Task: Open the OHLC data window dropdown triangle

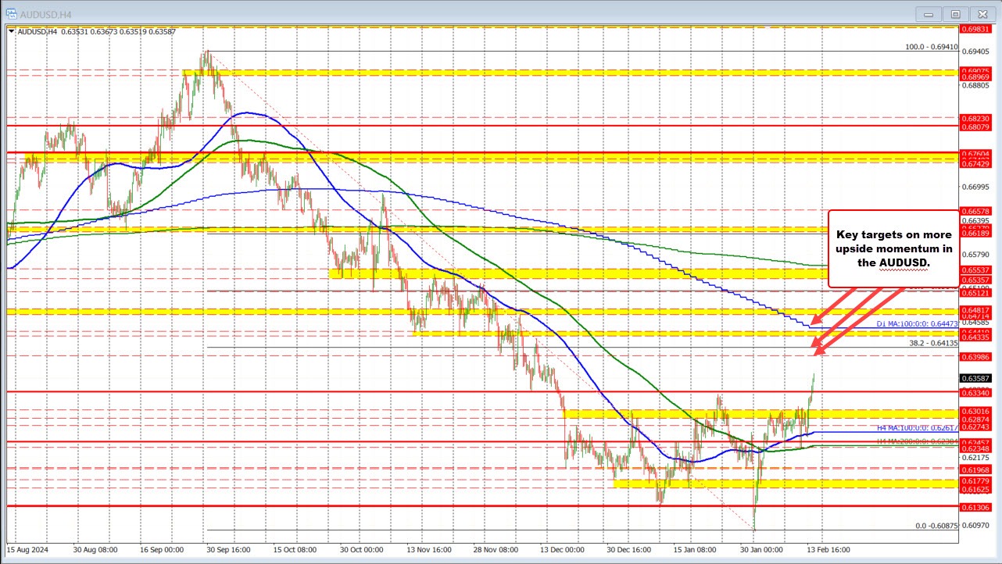Action: pyautogui.click(x=12, y=31)
